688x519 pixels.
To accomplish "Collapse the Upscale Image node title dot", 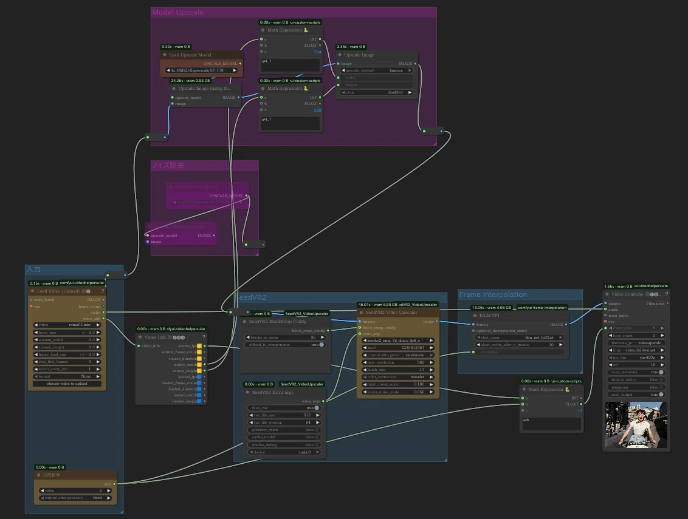I will point(340,55).
